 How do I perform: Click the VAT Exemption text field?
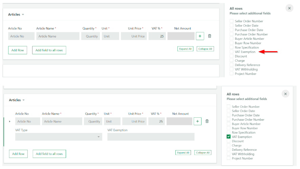[x=151, y=137]
